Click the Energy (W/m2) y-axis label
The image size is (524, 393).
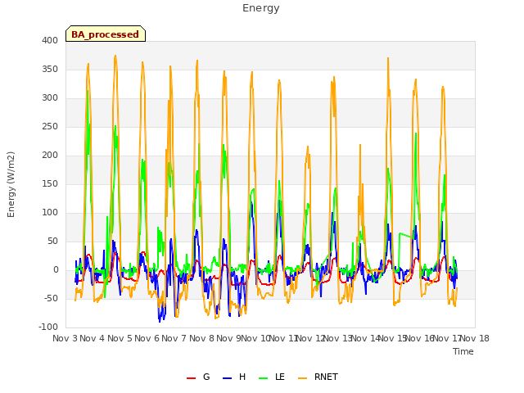11,184
